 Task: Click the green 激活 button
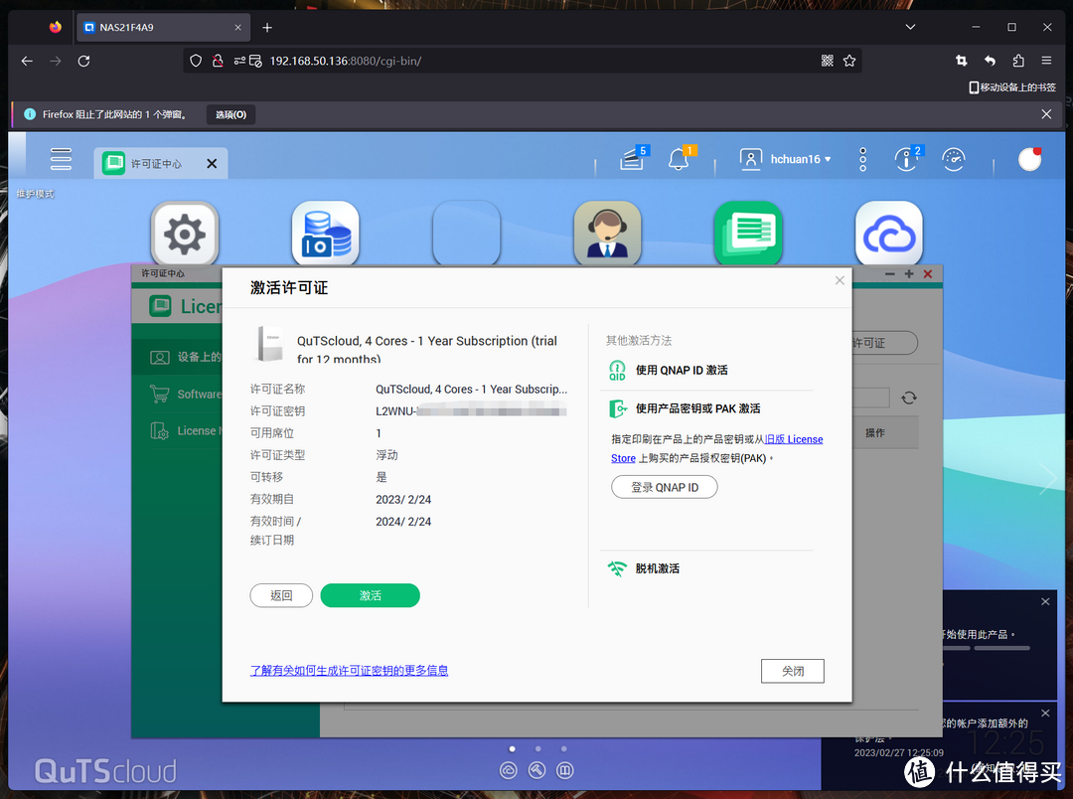click(x=371, y=595)
